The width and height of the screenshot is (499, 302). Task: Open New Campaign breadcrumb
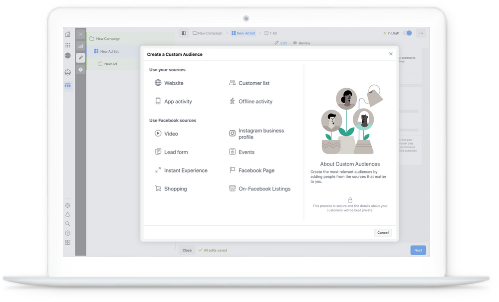(208, 33)
